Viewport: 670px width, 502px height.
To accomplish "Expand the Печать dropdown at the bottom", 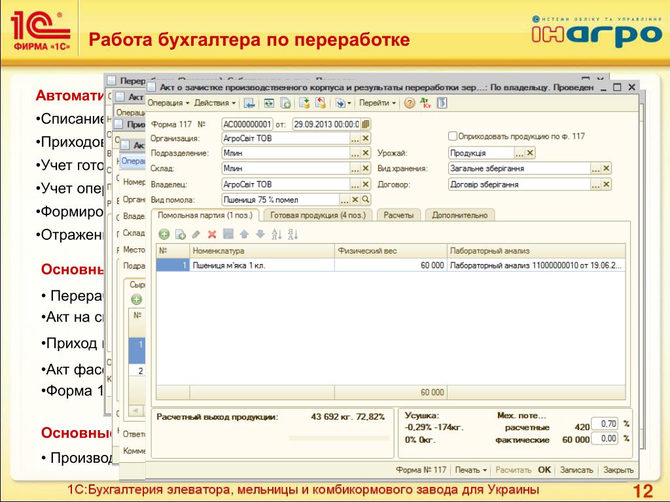I will (470, 469).
